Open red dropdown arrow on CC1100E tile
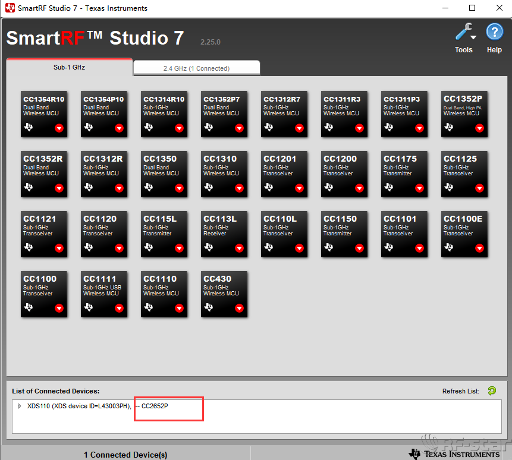512x460 pixels. coord(479,248)
